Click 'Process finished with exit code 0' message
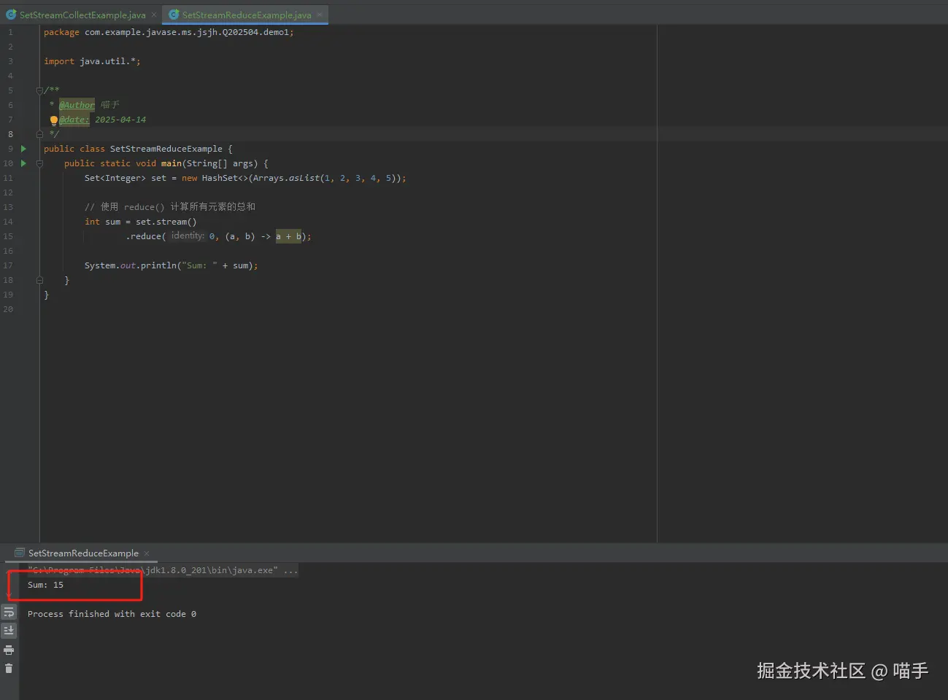 [x=112, y=614]
